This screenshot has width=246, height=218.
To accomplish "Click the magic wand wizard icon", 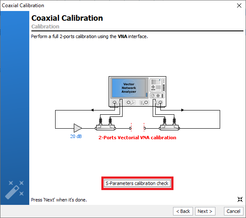I will pyautogui.click(x=14, y=190).
